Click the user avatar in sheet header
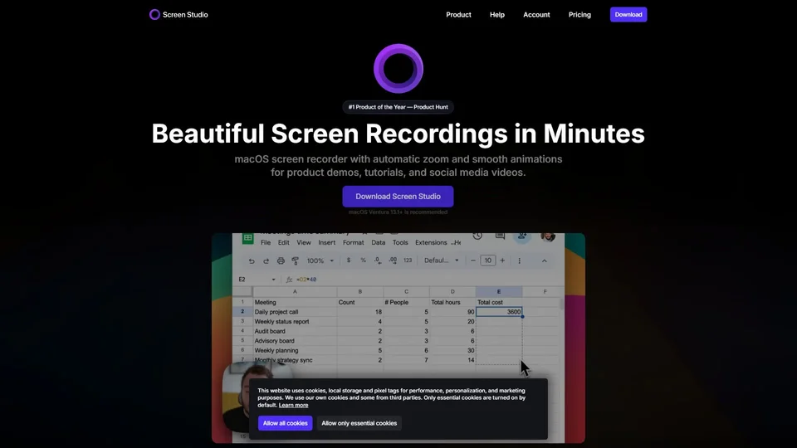Viewport: 797px width, 448px height. pos(548,237)
